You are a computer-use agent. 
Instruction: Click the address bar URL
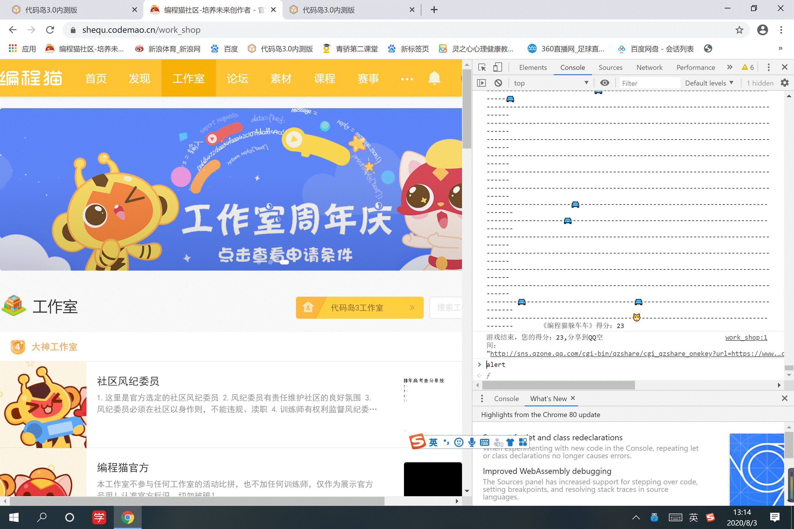pyautogui.click(x=141, y=30)
